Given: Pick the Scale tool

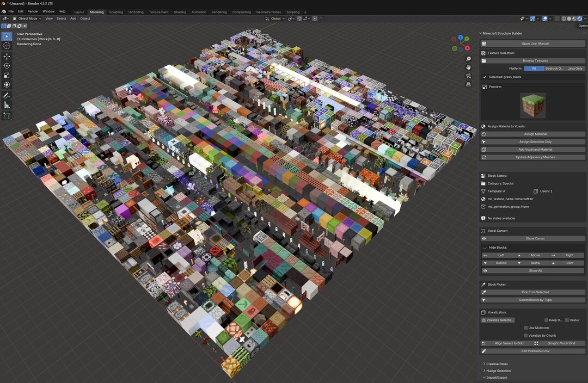Looking at the screenshot, I should tap(7, 75).
